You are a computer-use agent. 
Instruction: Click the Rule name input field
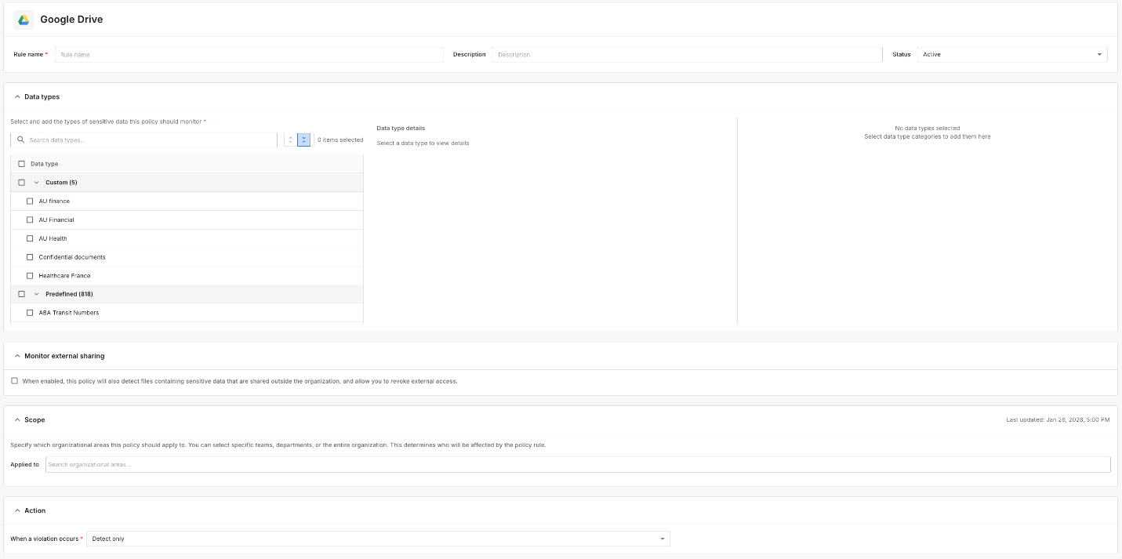[249, 55]
